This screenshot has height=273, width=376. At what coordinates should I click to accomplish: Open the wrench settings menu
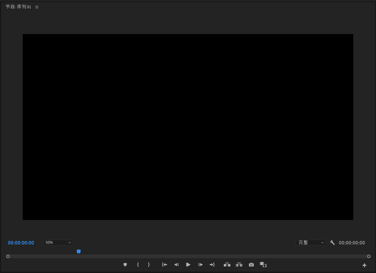332,243
